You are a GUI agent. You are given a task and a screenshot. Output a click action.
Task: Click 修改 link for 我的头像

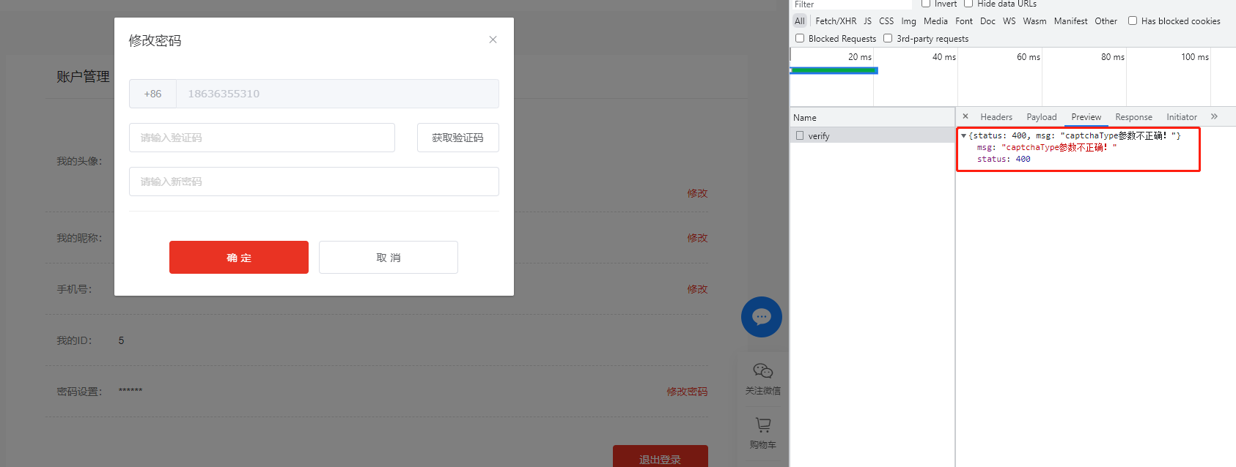697,193
